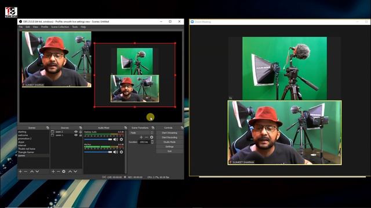Viewport: 371px width, 208px height.
Task: Open the Tools menu
Action: (75, 27)
